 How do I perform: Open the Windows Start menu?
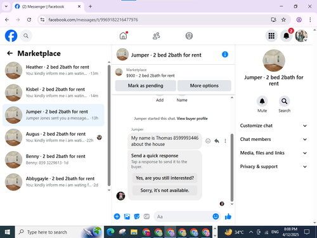[x=8, y=232]
